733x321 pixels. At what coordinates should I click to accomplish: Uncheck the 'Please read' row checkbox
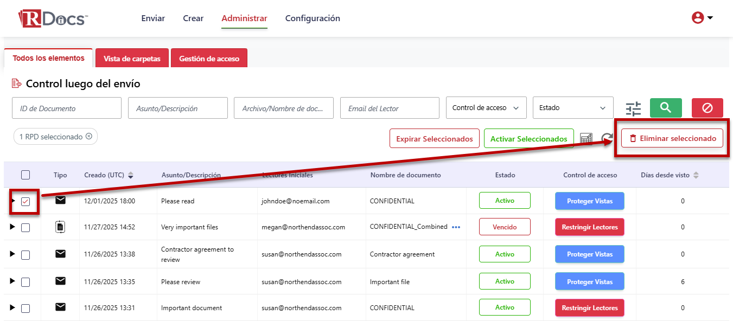[26, 202]
